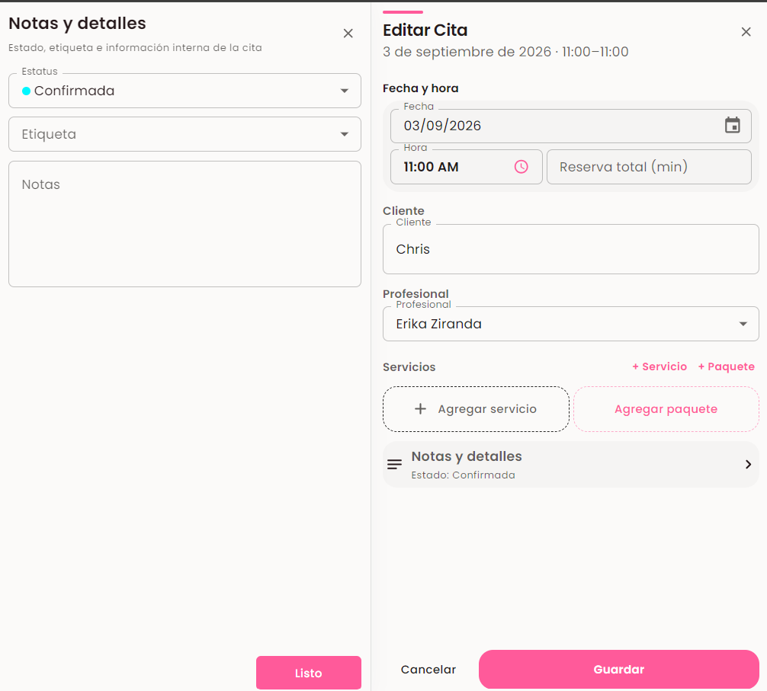Expand the Etiqueta dropdown
The image size is (767, 691).
point(185,134)
